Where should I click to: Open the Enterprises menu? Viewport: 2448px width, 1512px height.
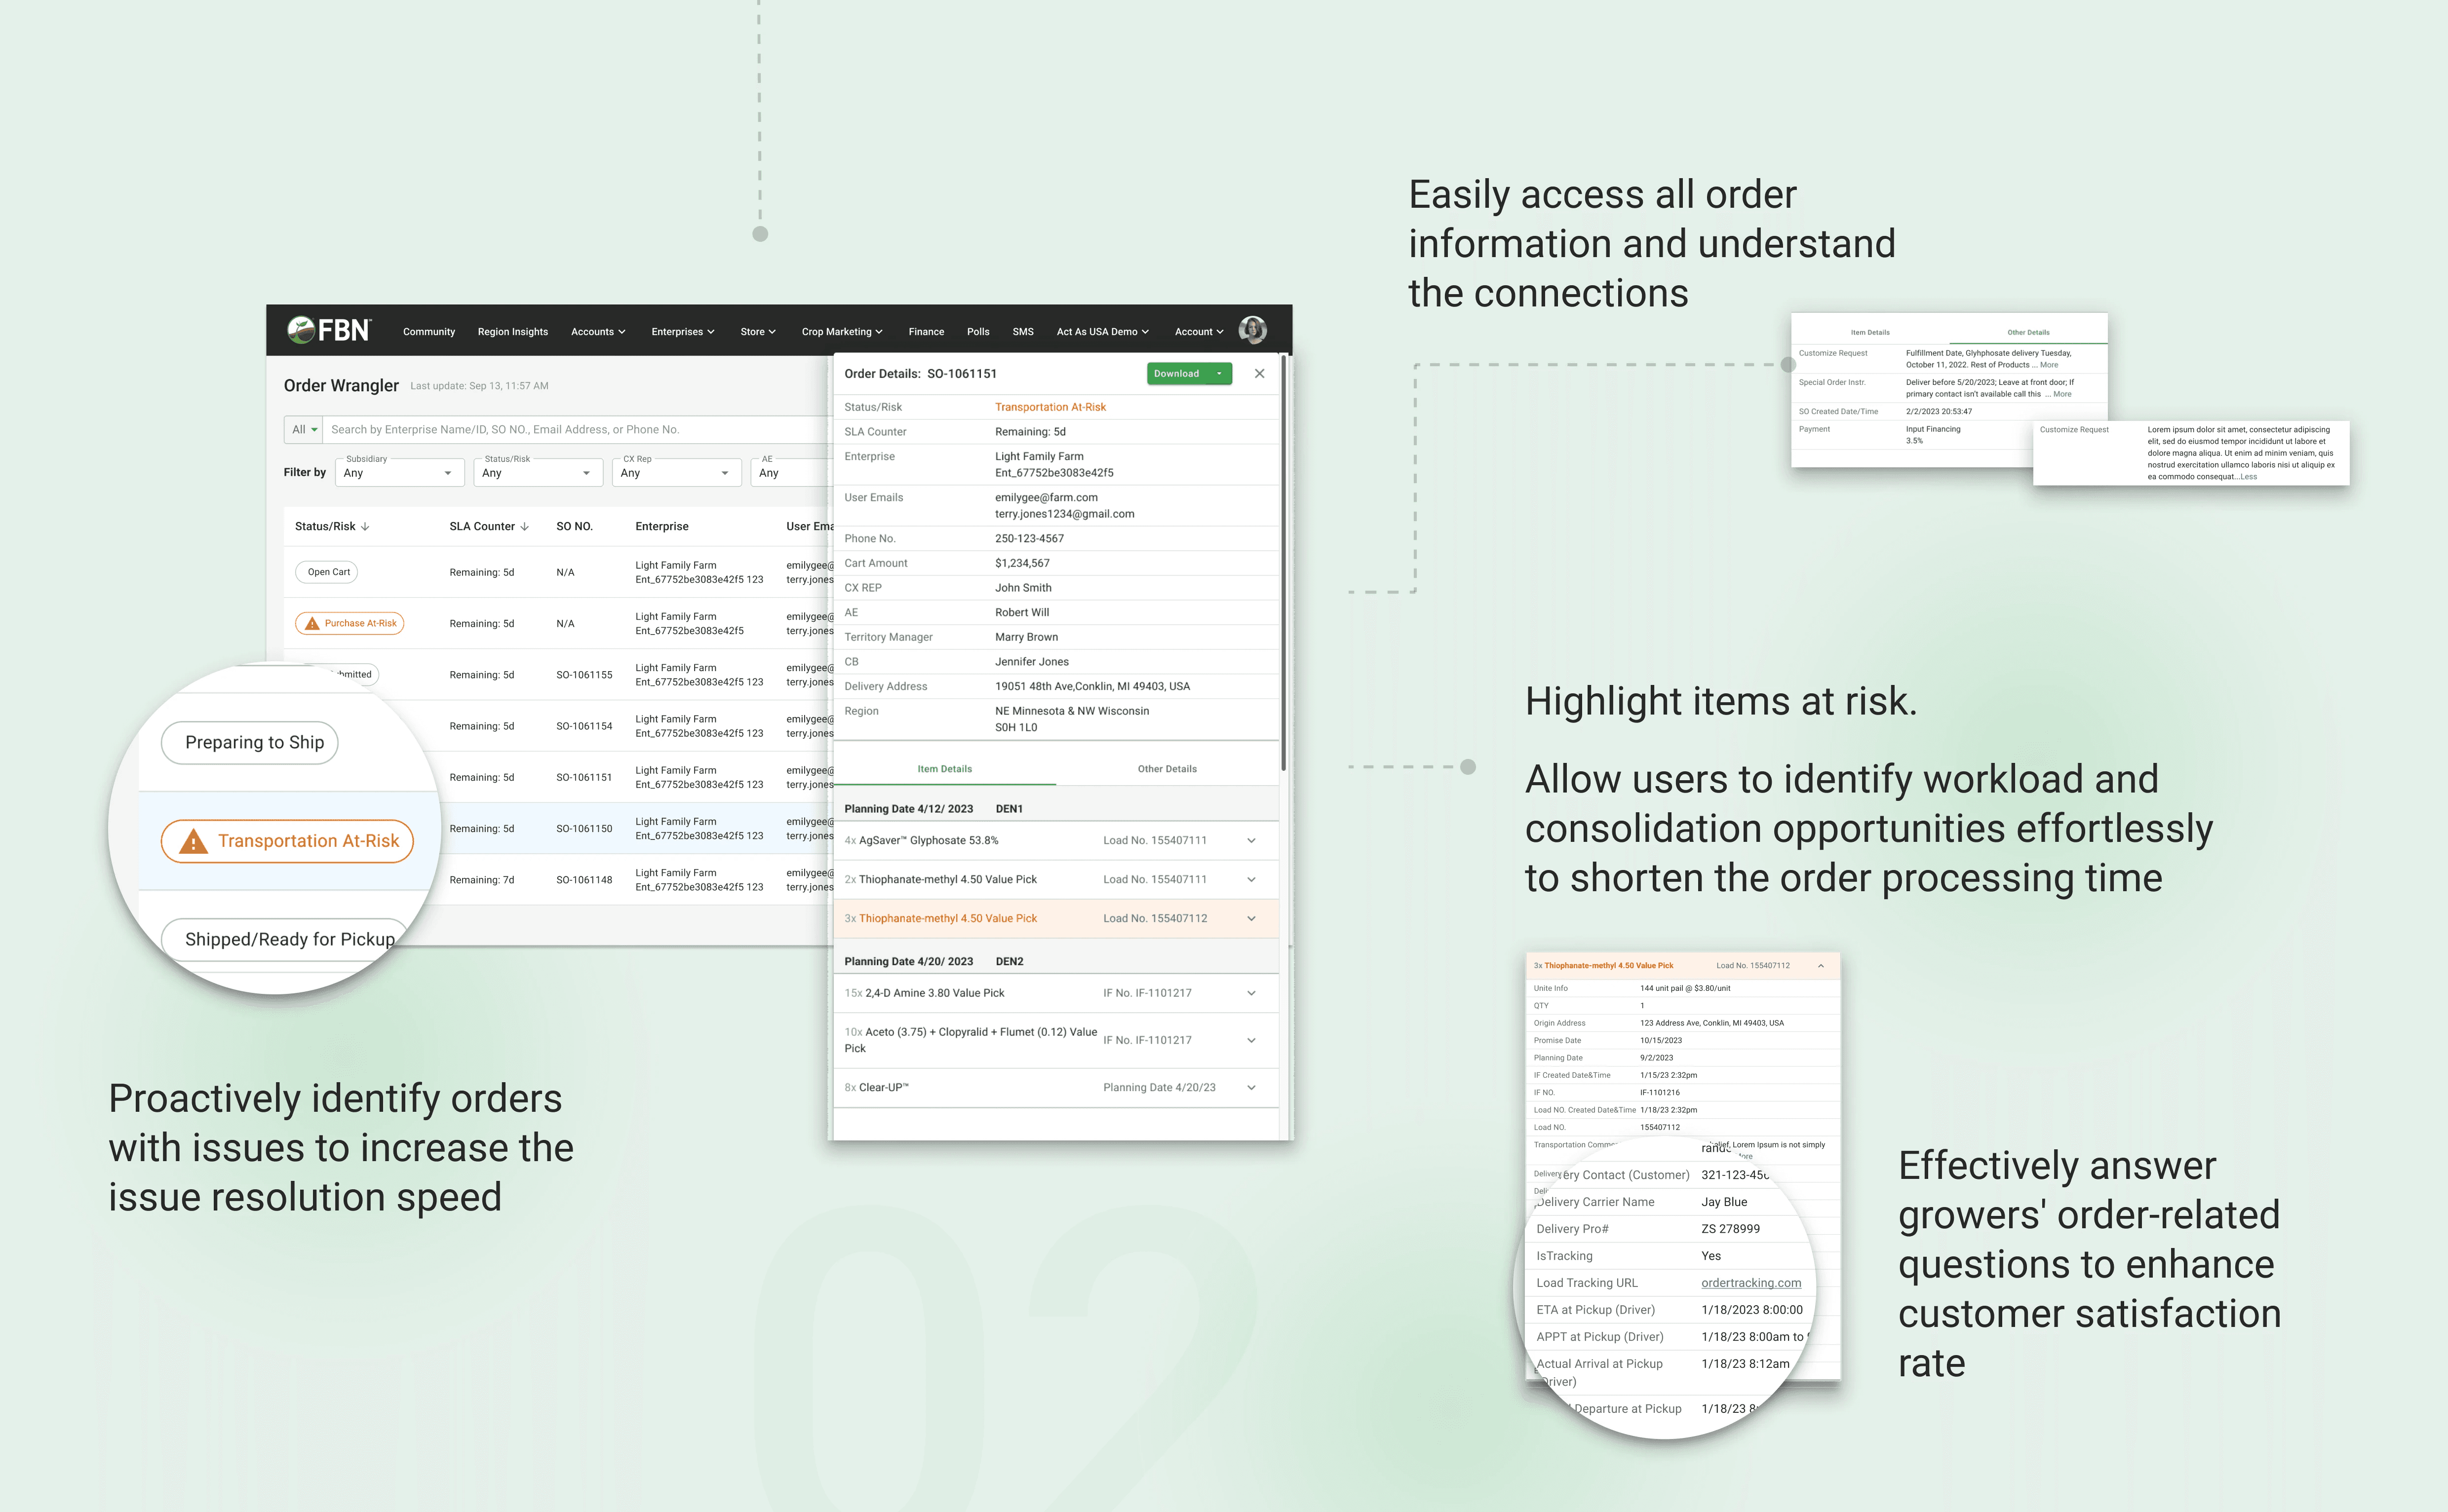point(682,332)
